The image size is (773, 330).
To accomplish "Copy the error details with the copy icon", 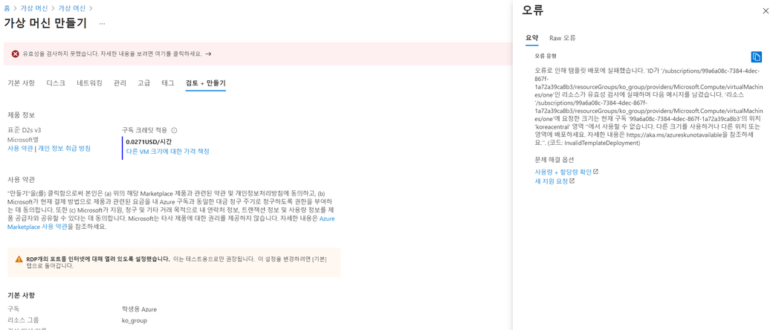I will click(x=756, y=57).
